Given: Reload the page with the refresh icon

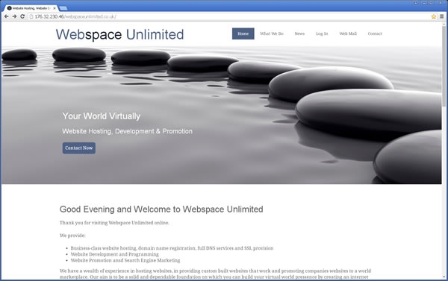Looking at the screenshot, I should [x=22, y=16].
